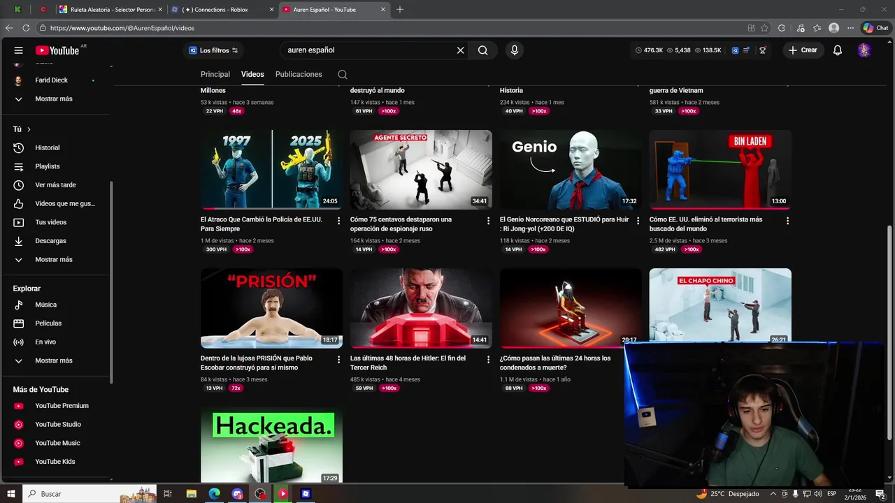Open Farid Dieck subscription channel
The height and width of the screenshot is (503, 895).
pyautogui.click(x=55, y=80)
